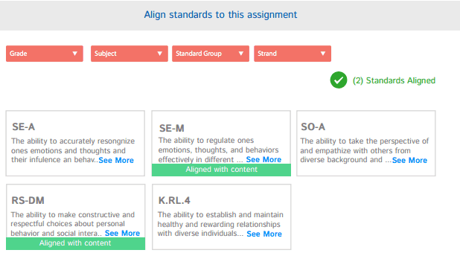Select the SO-A standard card
The width and height of the screenshot is (460, 279).
(x=366, y=143)
